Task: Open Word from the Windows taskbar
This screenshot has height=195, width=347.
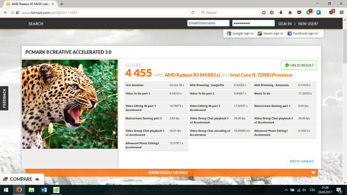Action: tap(44, 190)
